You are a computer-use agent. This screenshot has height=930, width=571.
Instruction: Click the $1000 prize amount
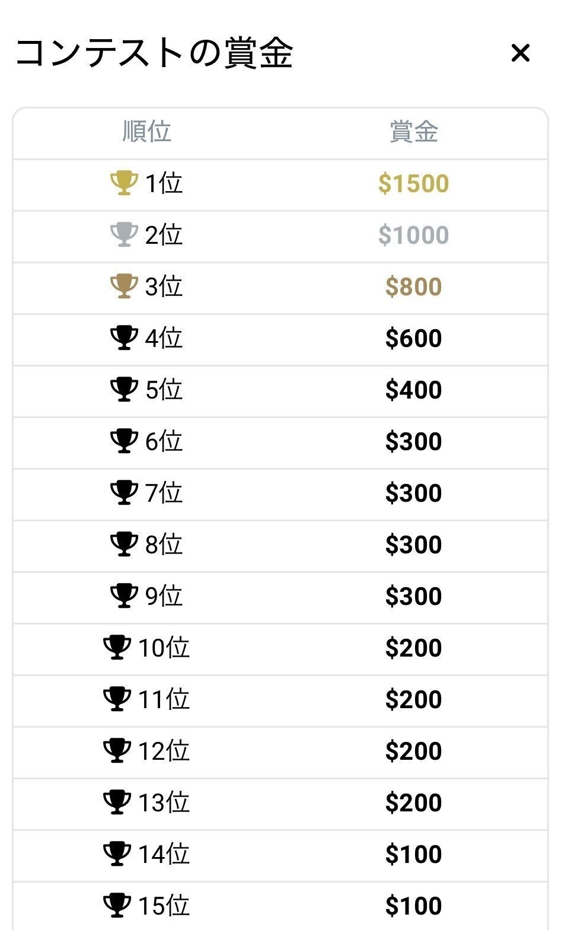click(414, 235)
